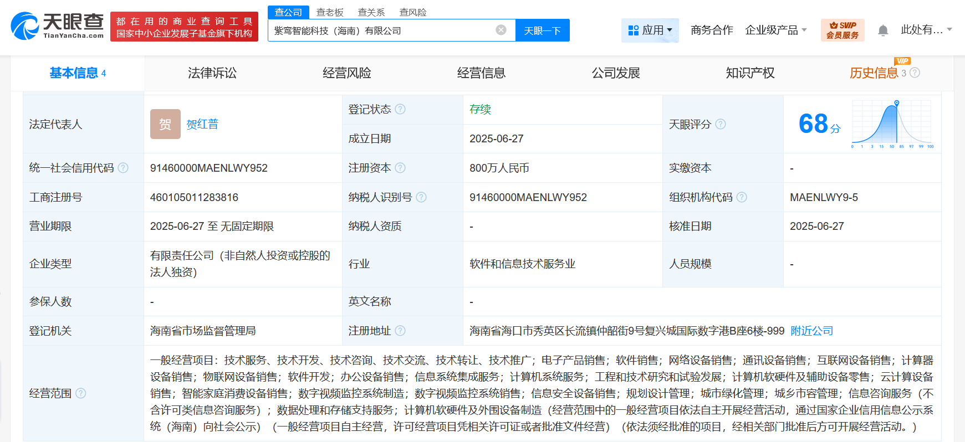The image size is (965, 442).
Task: Click help icon next to 注册资本
Action: 400,168
